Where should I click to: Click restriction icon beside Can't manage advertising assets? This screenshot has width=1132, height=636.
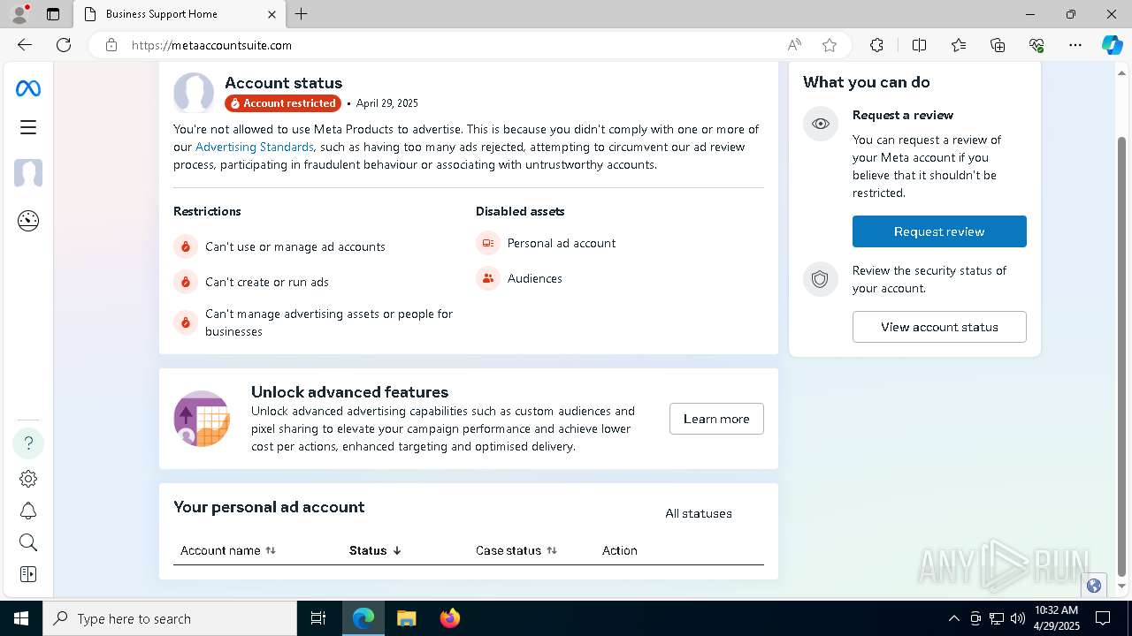point(186,322)
